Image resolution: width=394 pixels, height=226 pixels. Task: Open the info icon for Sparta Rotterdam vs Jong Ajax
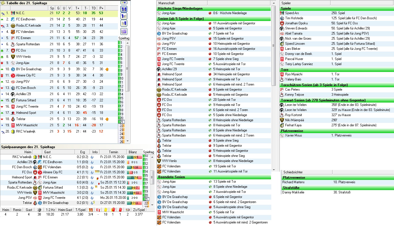coord(92,182)
